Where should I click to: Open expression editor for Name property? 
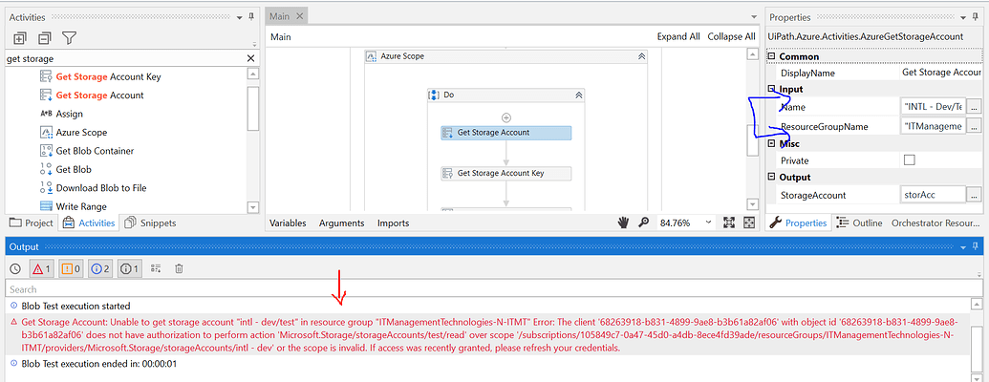tap(975, 107)
